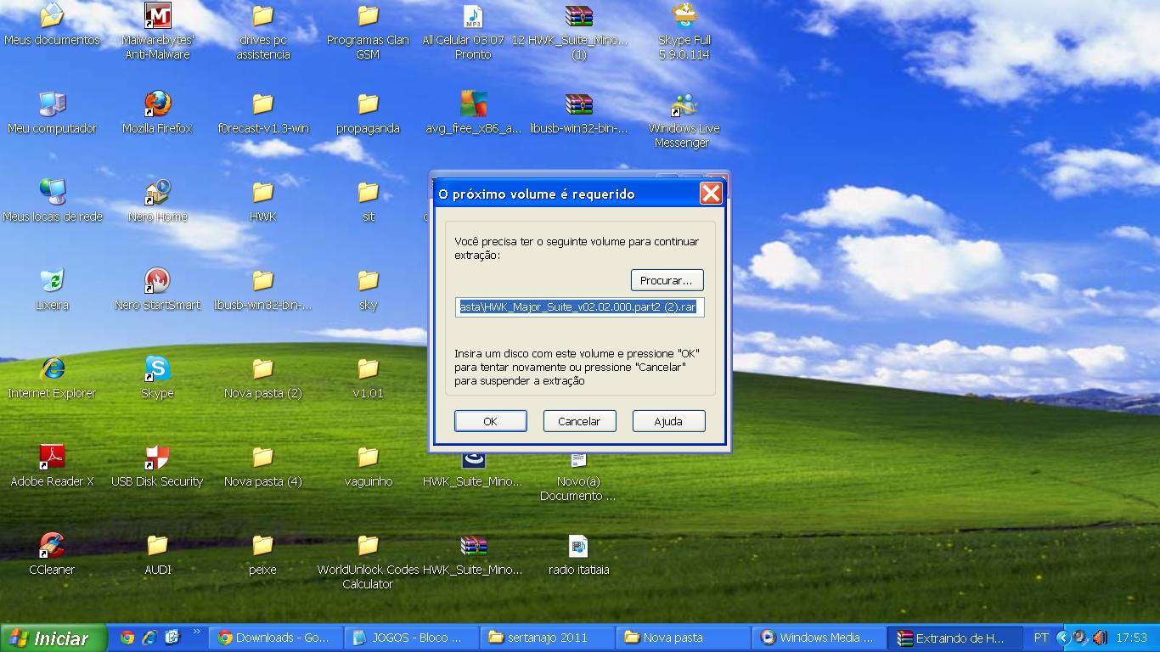The height and width of the screenshot is (652, 1160).
Task: Click the 17:53 taskbar clock
Action: (x=1132, y=638)
